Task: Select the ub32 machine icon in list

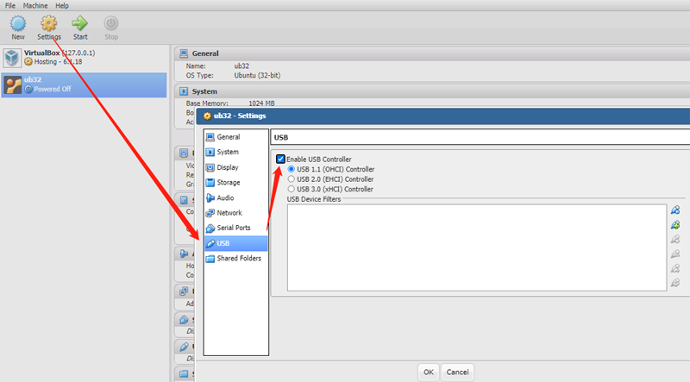Action: [12, 85]
